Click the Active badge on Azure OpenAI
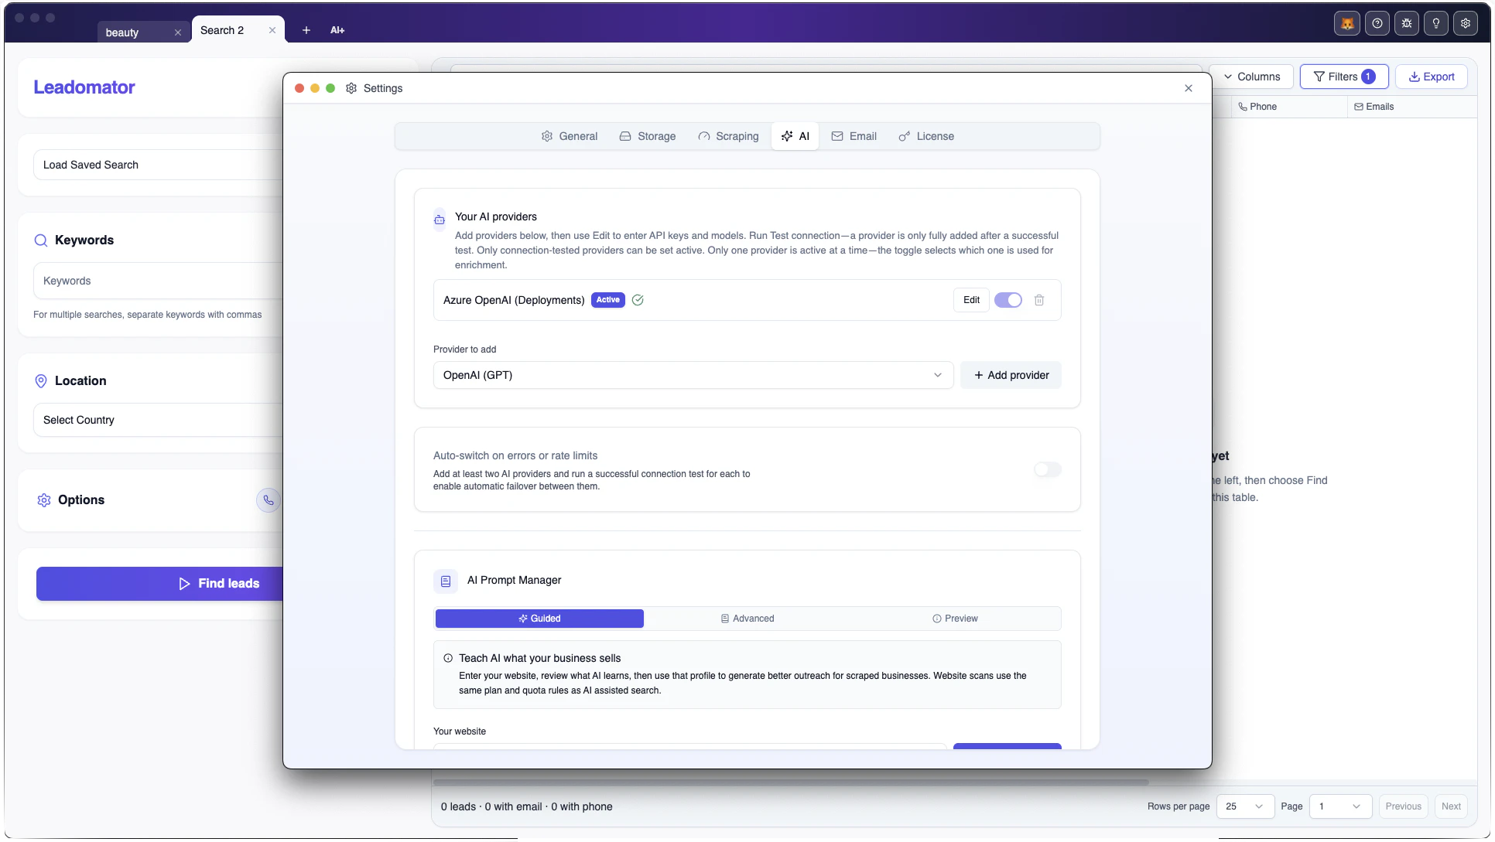 point(608,300)
